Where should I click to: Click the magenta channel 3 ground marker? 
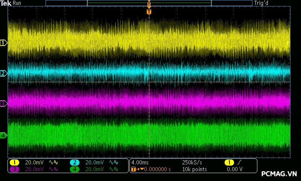pyautogui.click(x=3, y=103)
